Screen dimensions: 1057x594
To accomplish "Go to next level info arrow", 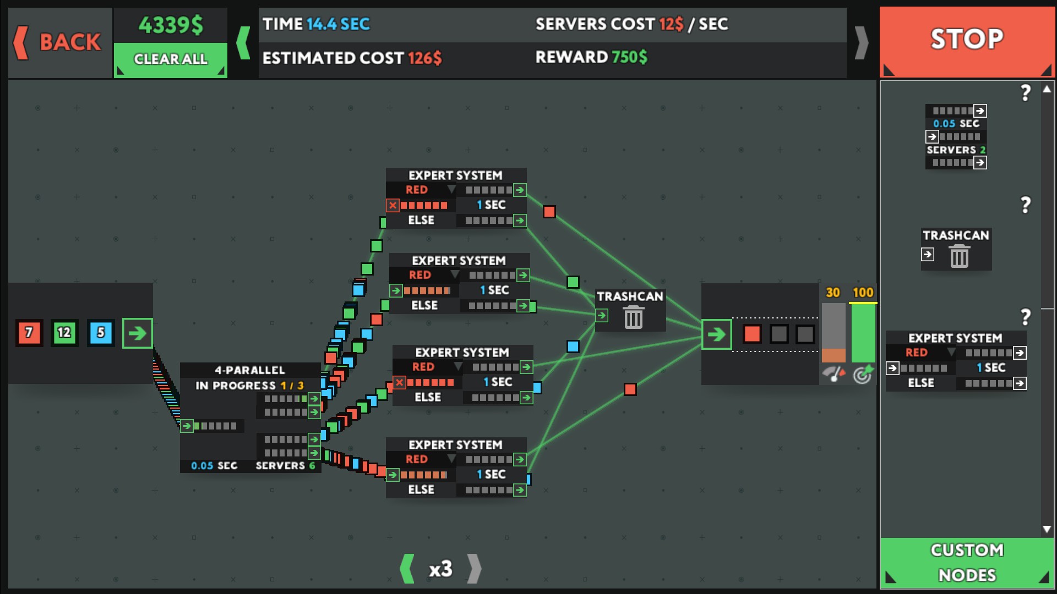I will point(862,42).
